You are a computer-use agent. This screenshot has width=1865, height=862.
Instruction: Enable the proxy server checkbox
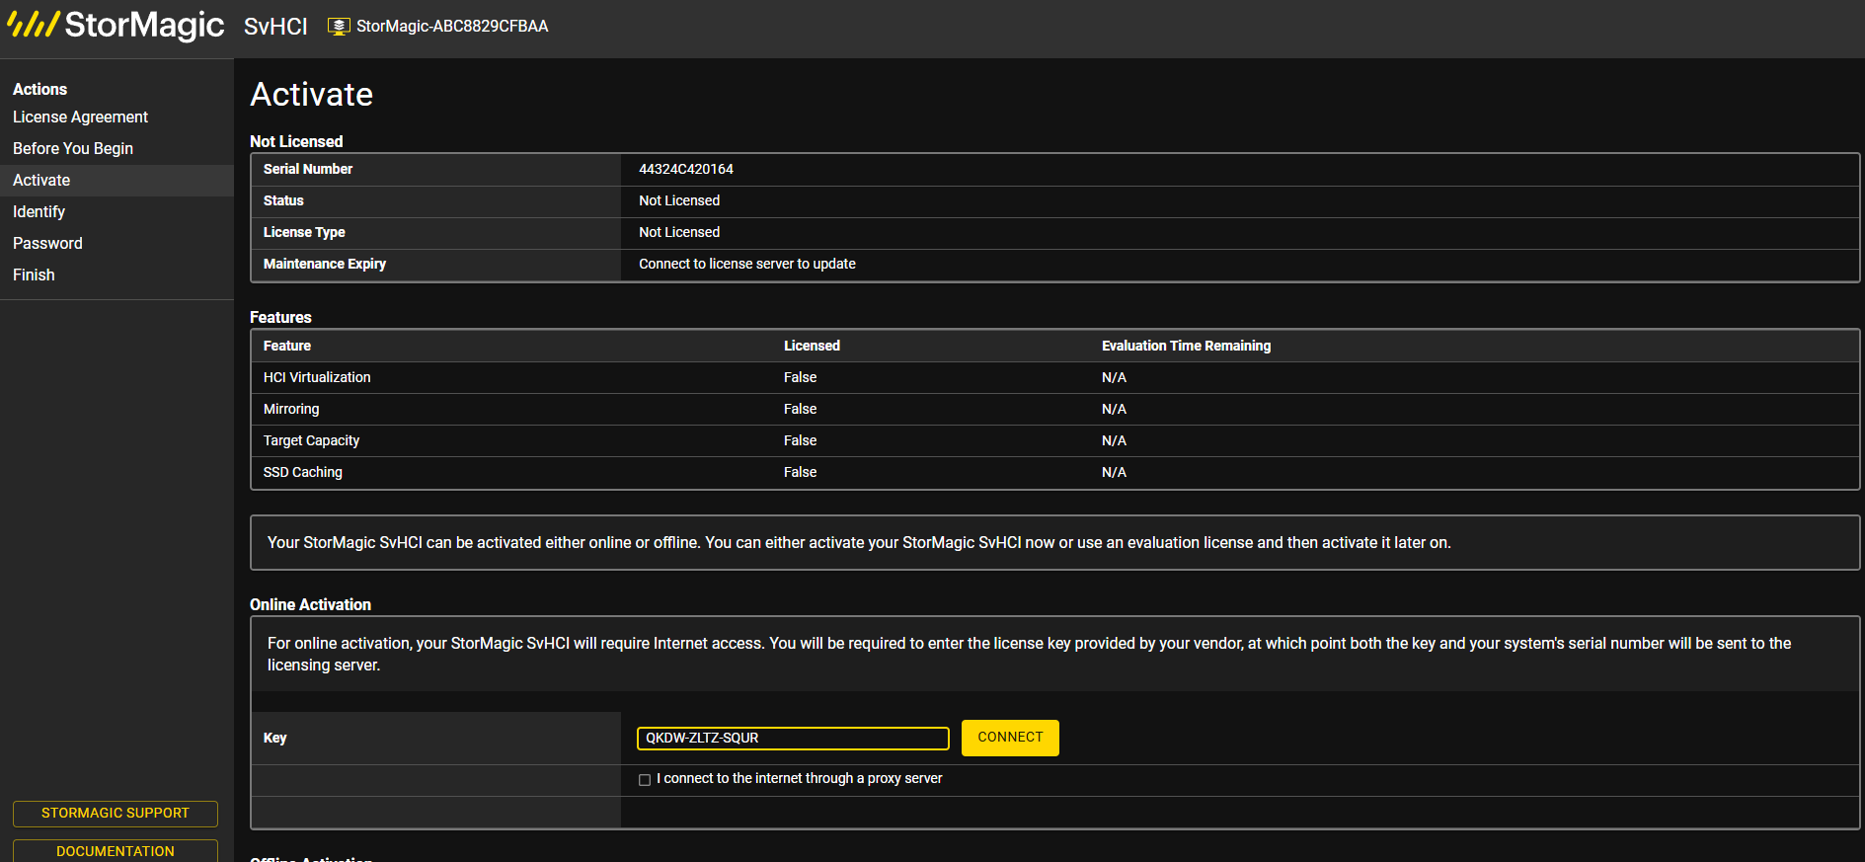coord(645,780)
